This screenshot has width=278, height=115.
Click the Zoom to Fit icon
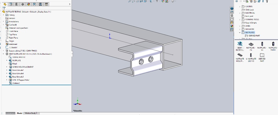(130, 1)
